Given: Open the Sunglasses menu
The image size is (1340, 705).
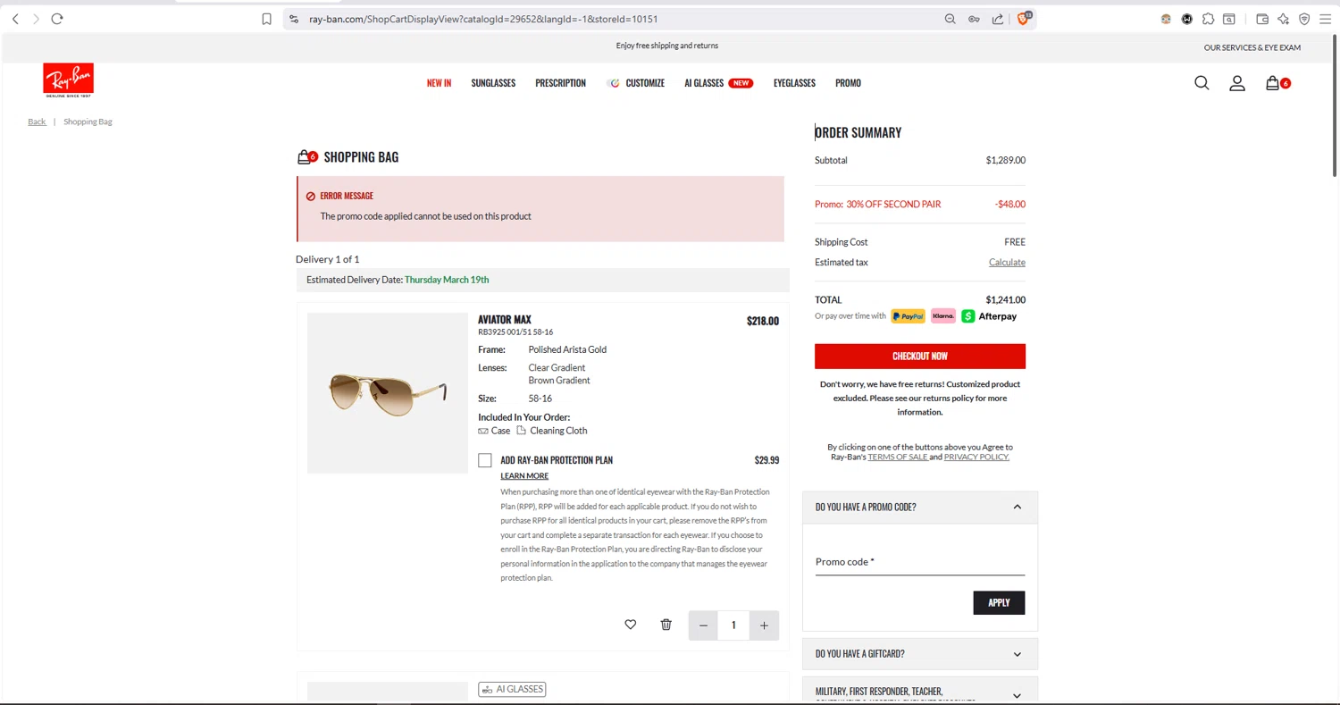Looking at the screenshot, I should pos(493,83).
